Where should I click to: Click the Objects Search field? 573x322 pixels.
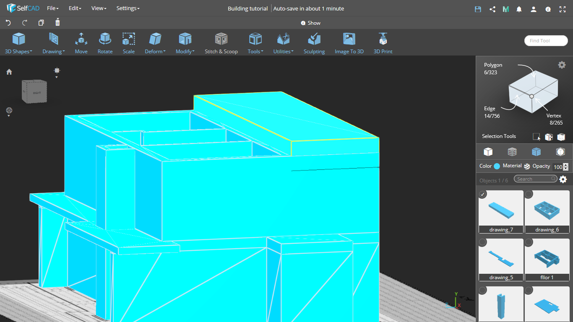tap(536, 179)
